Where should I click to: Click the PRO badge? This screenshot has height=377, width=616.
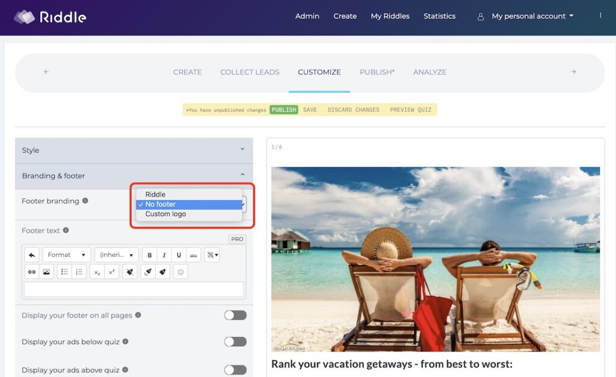tap(237, 239)
